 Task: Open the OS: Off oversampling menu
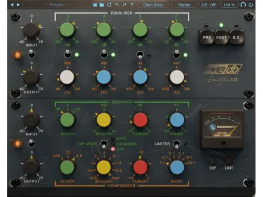click(209, 5)
